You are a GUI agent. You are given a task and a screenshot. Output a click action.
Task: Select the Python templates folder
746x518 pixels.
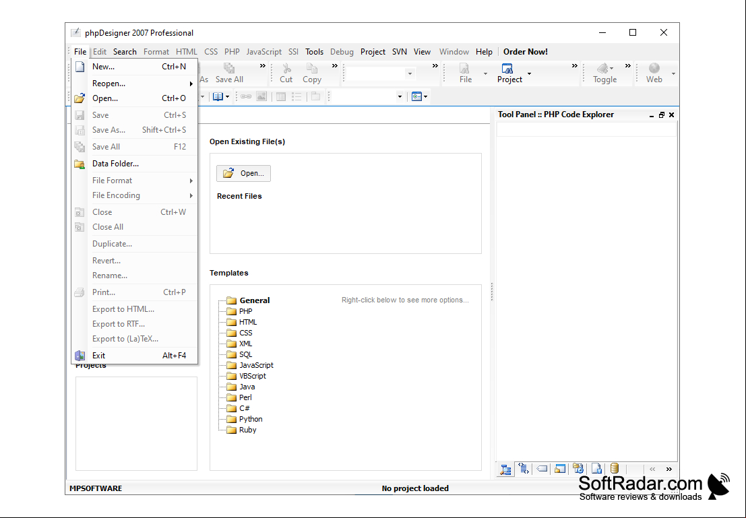pyautogui.click(x=245, y=419)
